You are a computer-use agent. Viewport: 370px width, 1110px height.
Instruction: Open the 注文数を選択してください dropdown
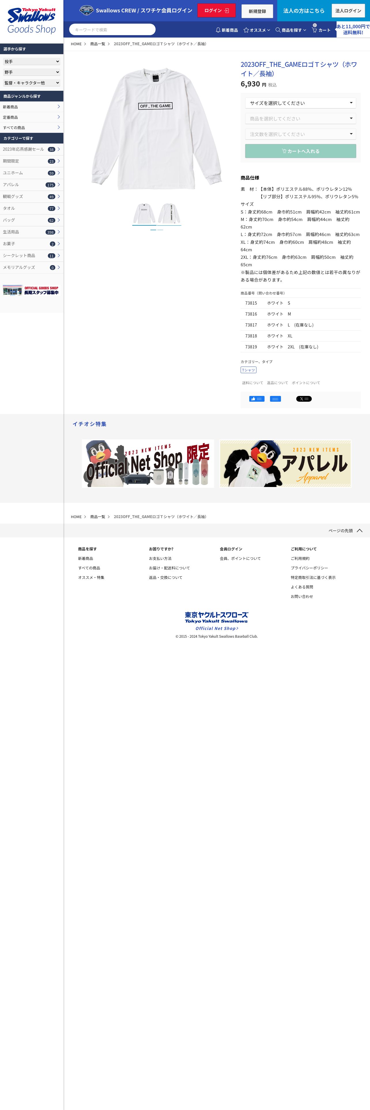point(301,134)
